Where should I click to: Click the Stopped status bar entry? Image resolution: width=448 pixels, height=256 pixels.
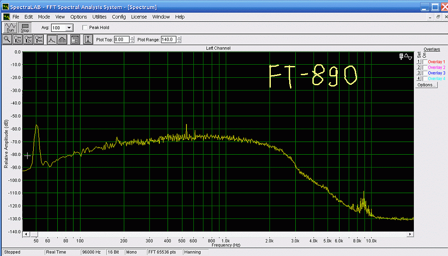pyautogui.click(x=24, y=253)
